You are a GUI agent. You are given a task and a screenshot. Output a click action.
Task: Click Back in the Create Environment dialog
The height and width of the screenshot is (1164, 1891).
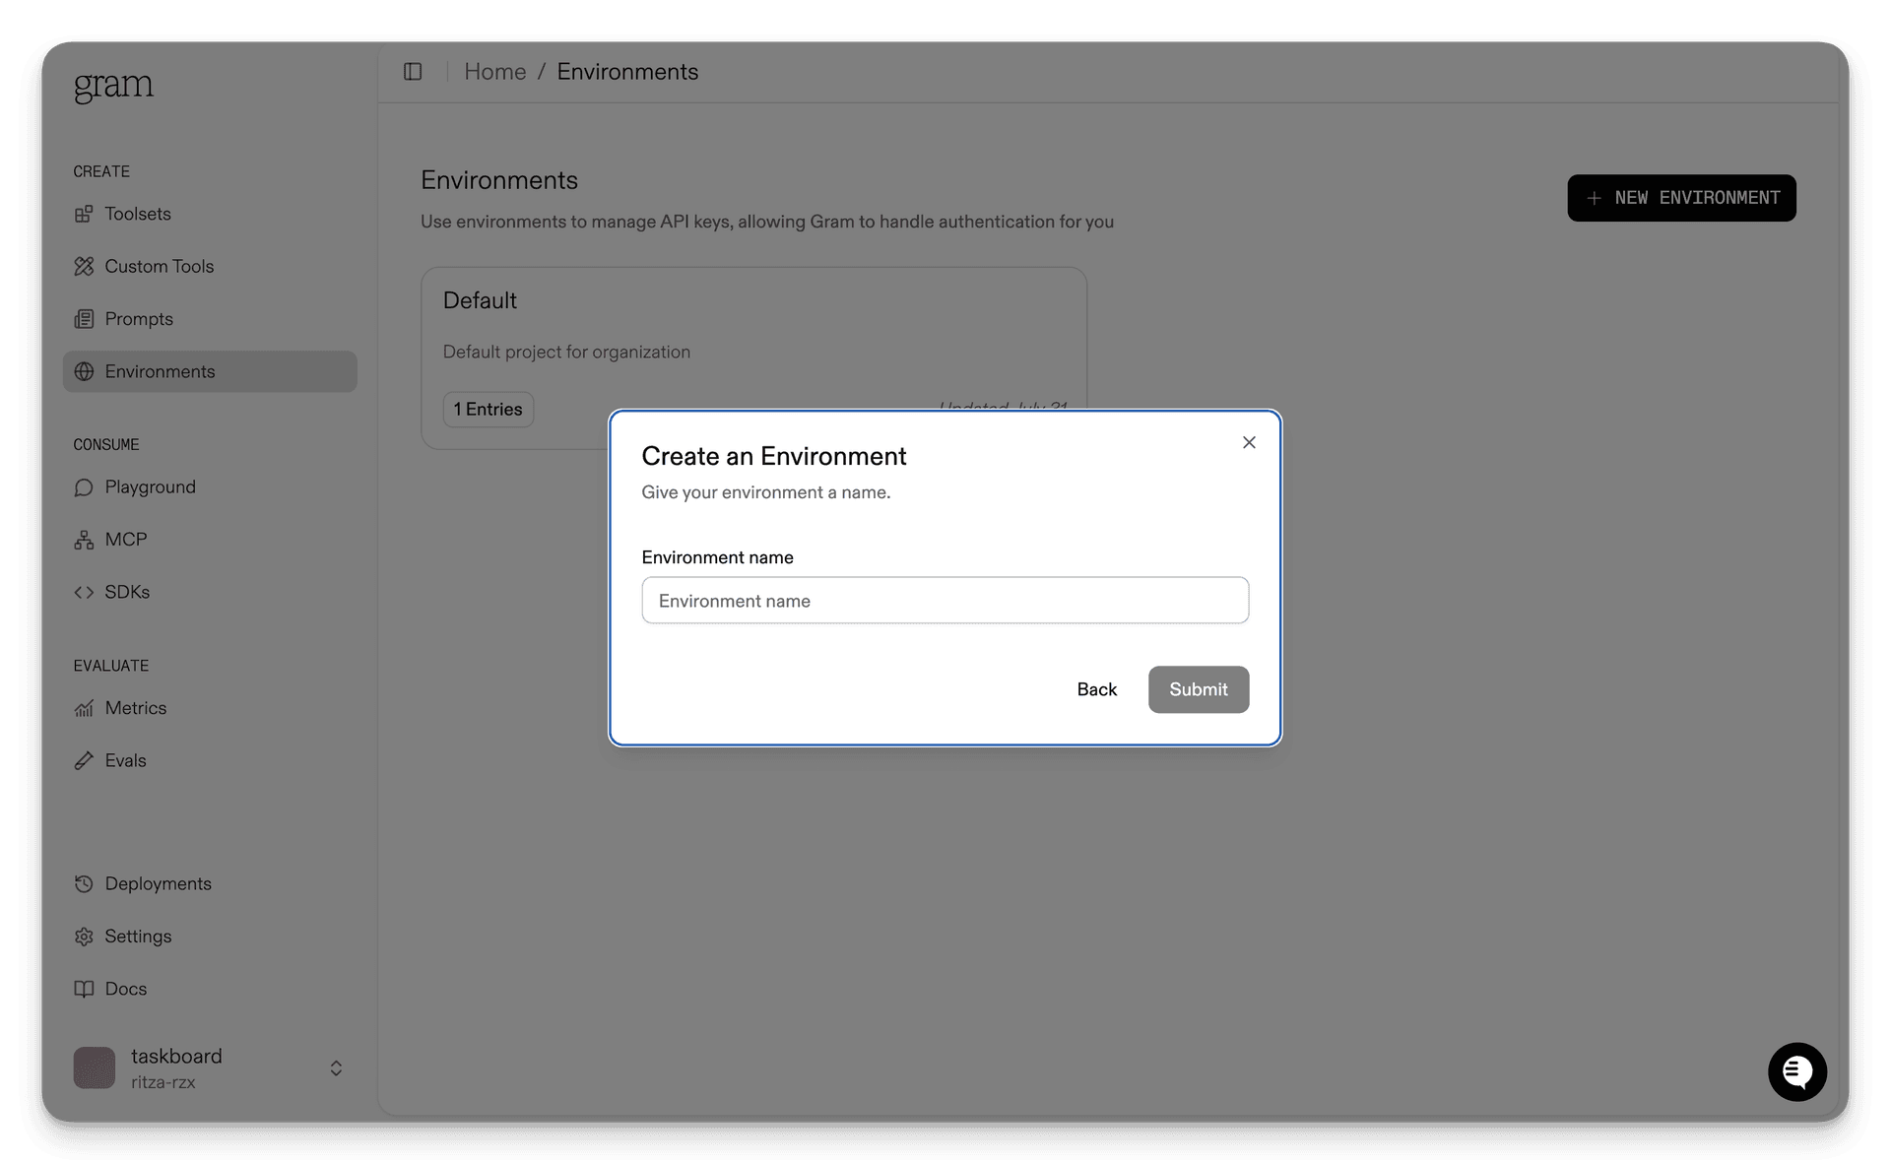pyautogui.click(x=1096, y=689)
